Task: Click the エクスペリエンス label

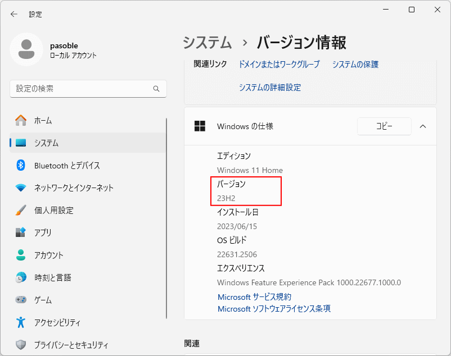Action: pyautogui.click(x=241, y=268)
